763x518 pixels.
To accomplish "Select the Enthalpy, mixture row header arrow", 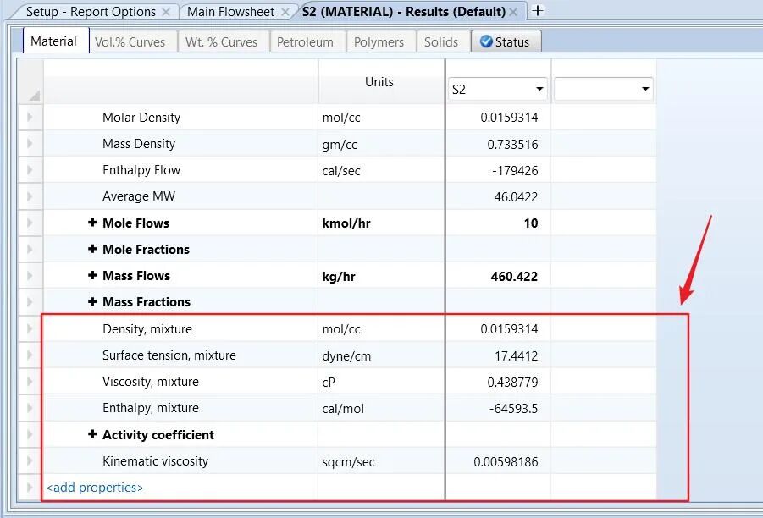I will pyautogui.click(x=30, y=408).
